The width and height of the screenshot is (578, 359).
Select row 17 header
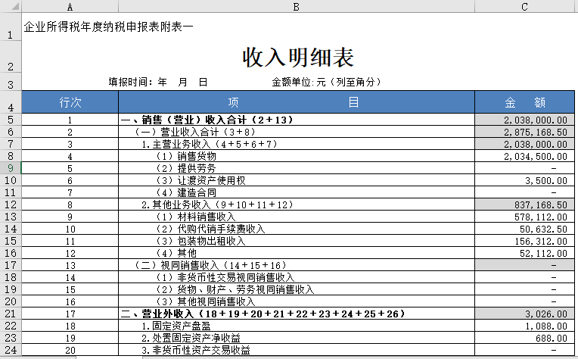pyautogui.click(x=11, y=265)
